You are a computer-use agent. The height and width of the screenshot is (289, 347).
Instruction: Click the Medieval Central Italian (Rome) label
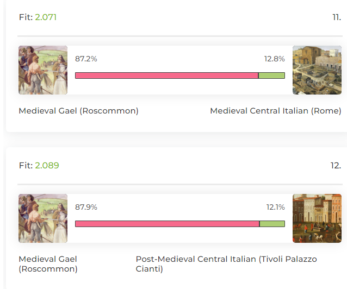pos(276,111)
